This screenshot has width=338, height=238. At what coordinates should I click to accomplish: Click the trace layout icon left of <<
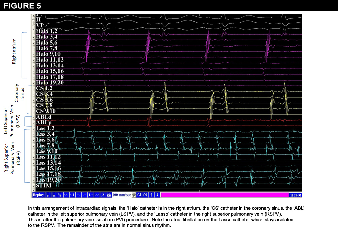(x=60, y=195)
